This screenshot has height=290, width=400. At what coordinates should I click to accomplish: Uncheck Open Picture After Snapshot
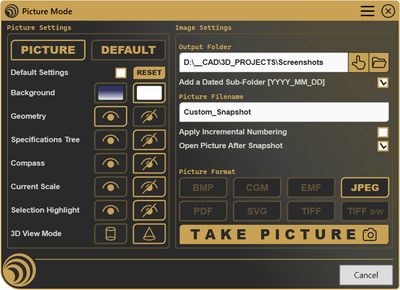click(x=383, y=146)
